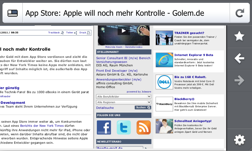Open Schnelltest Anlegertyp! headline link
The width and height of the screenshot is (252, 151).
pyautogui.click(x=193, y=121)
